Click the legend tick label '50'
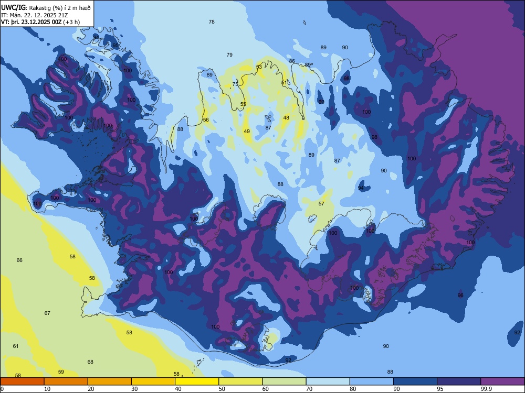The image size is (525, 393). (222, 389)
